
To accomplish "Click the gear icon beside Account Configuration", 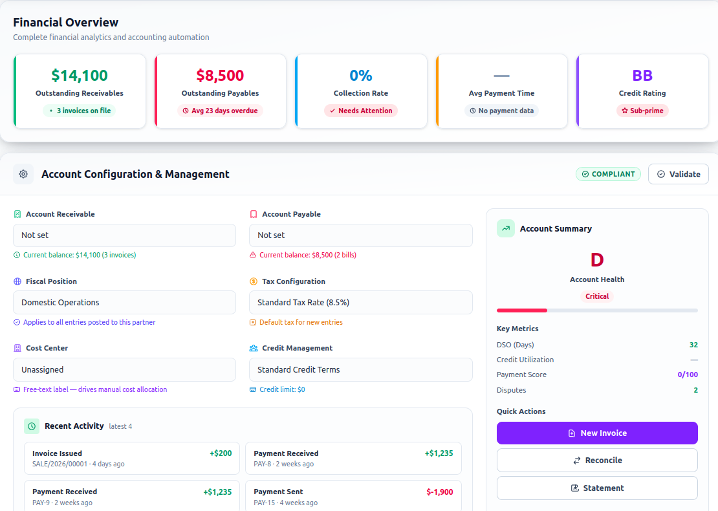I will (x=23, y=174).
